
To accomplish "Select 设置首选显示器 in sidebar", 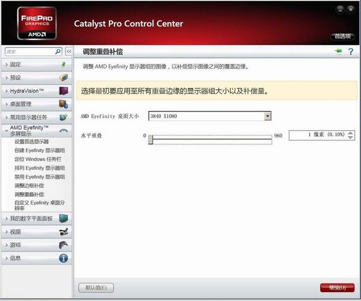I will pyautogui.click(x=31, y=141).
